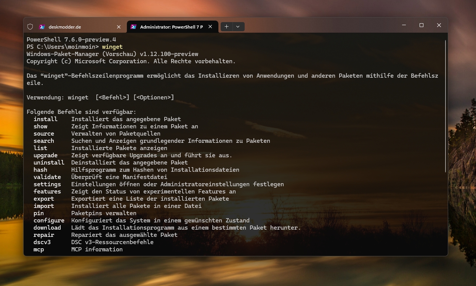Screen dimensions: 476x286
Task: Click the "show" command name
Action: point(40,126)
